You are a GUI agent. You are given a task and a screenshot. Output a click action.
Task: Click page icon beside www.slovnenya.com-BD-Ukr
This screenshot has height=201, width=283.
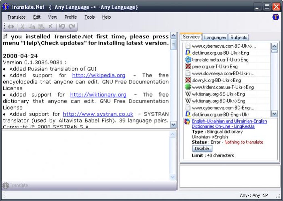[188, 73]
